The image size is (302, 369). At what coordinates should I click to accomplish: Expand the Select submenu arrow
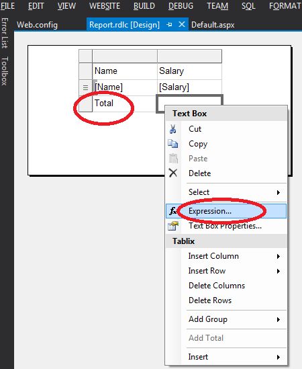[279, 192]
